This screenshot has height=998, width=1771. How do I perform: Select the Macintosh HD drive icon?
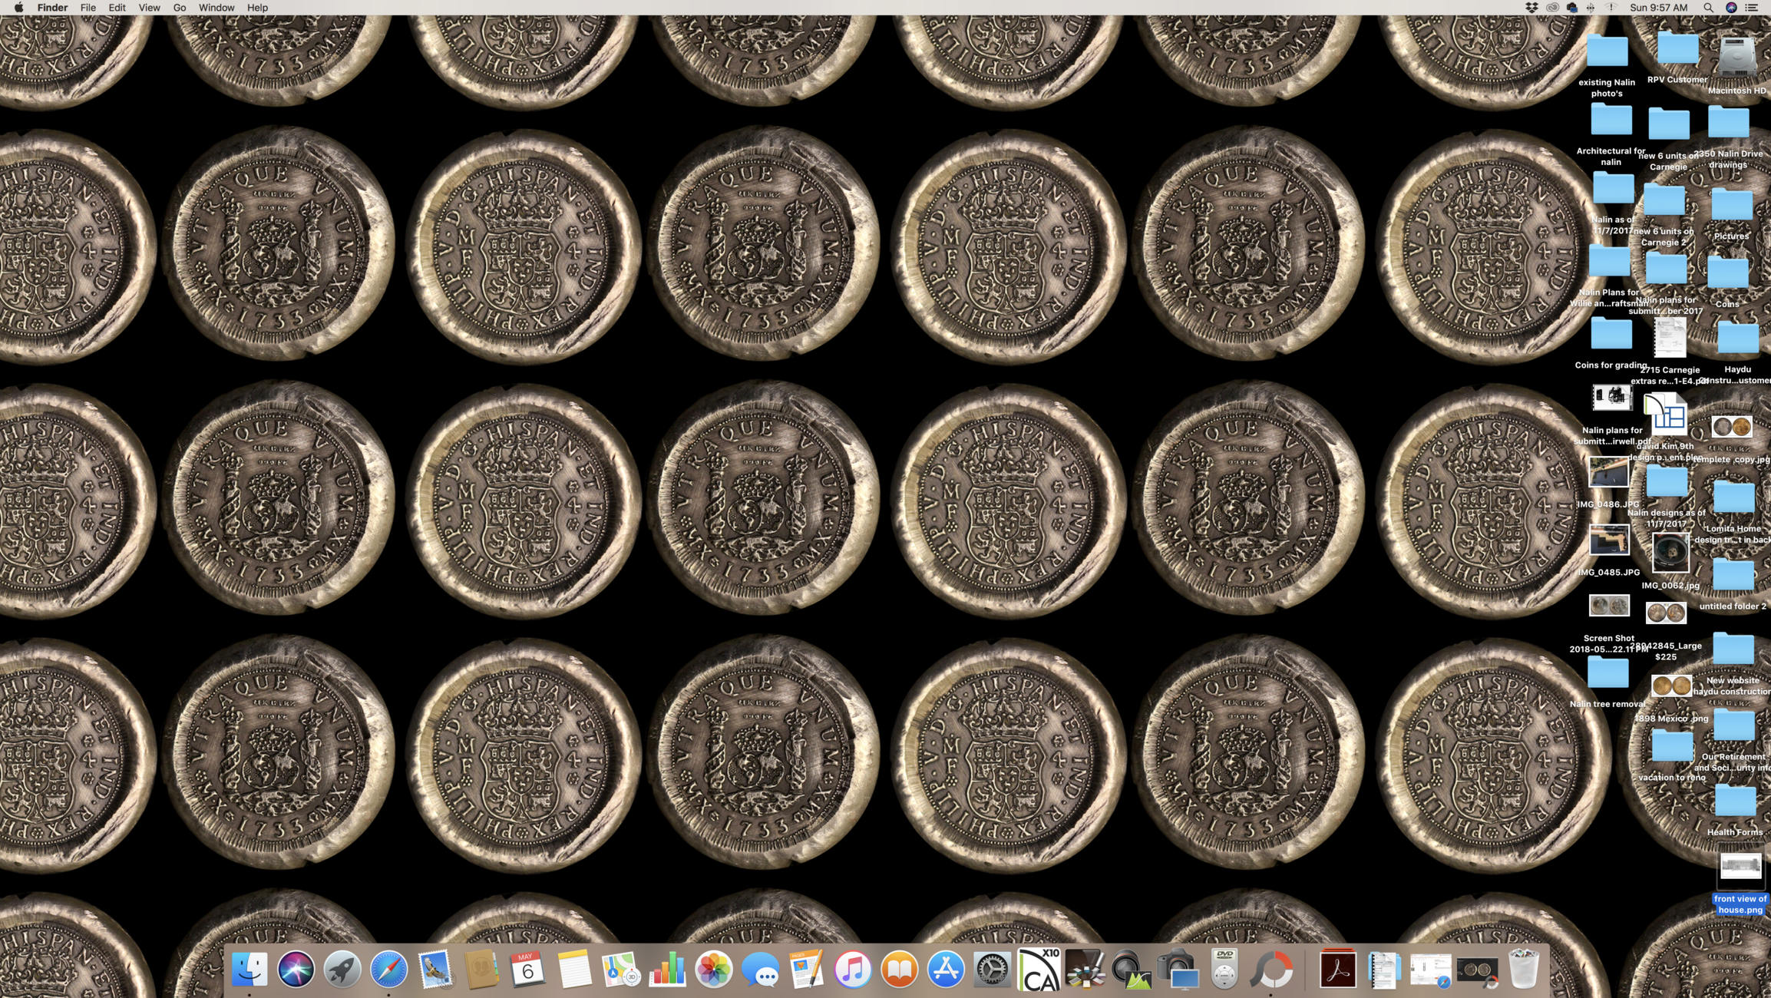tap(1736, 56)
